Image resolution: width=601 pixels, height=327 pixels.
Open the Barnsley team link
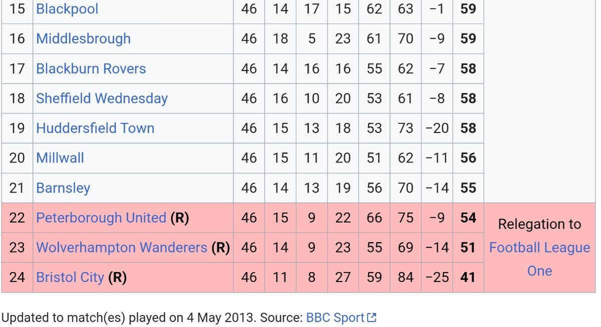(63, 188)
